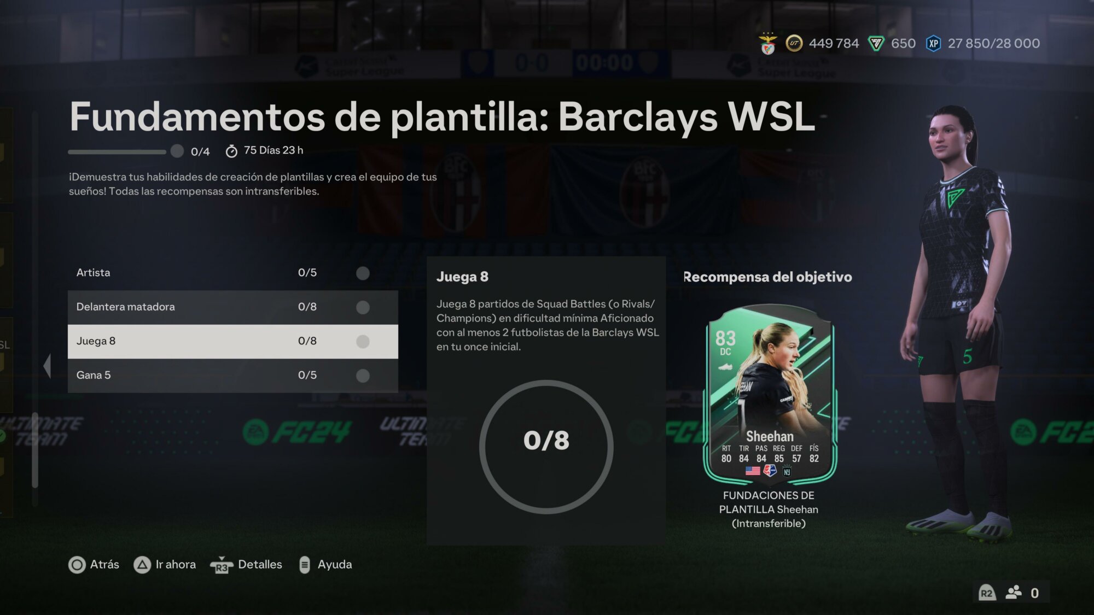This screenshot has height=615, width=1094.
Task: Select the Artista objective row
Action: [233, 273]
